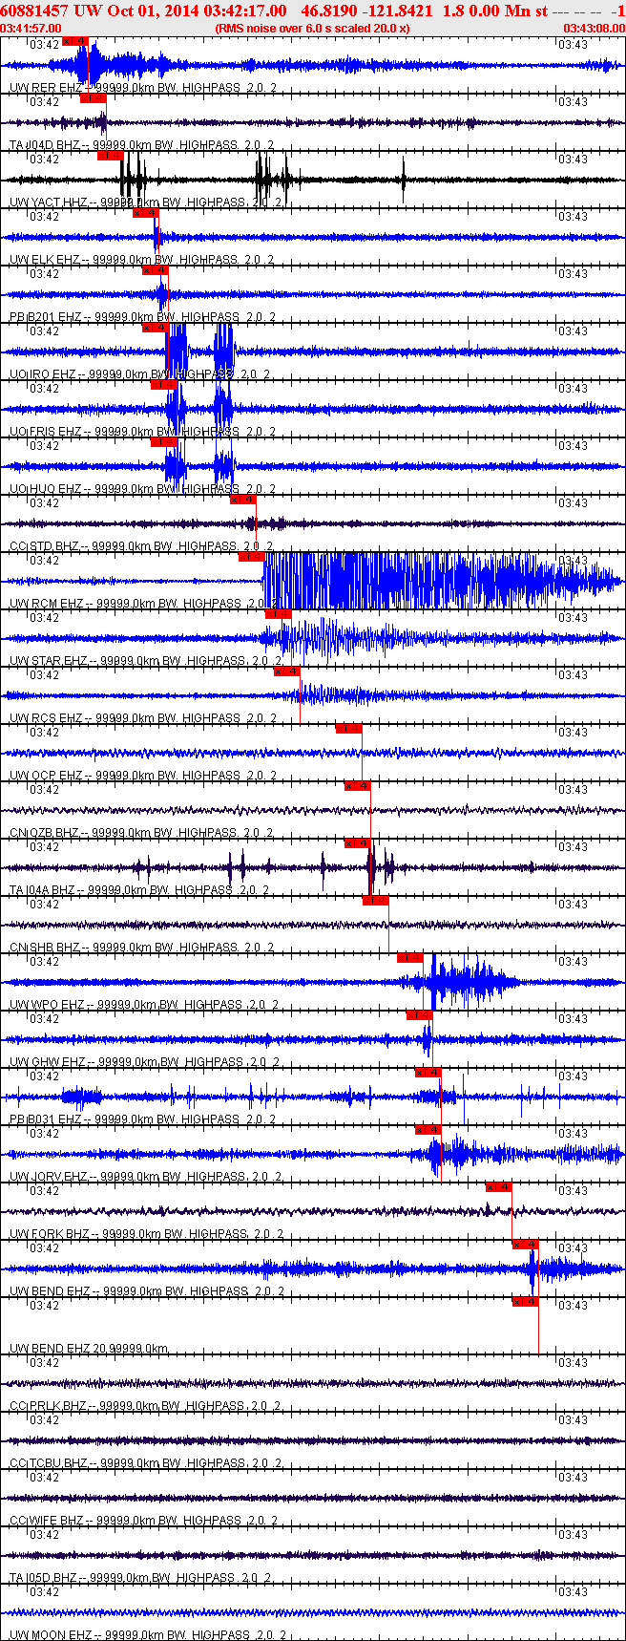Viewport: 626px width, 1641px height.
Task: Select the UW OCP EHZ station label
Action: tap(143, 775)
